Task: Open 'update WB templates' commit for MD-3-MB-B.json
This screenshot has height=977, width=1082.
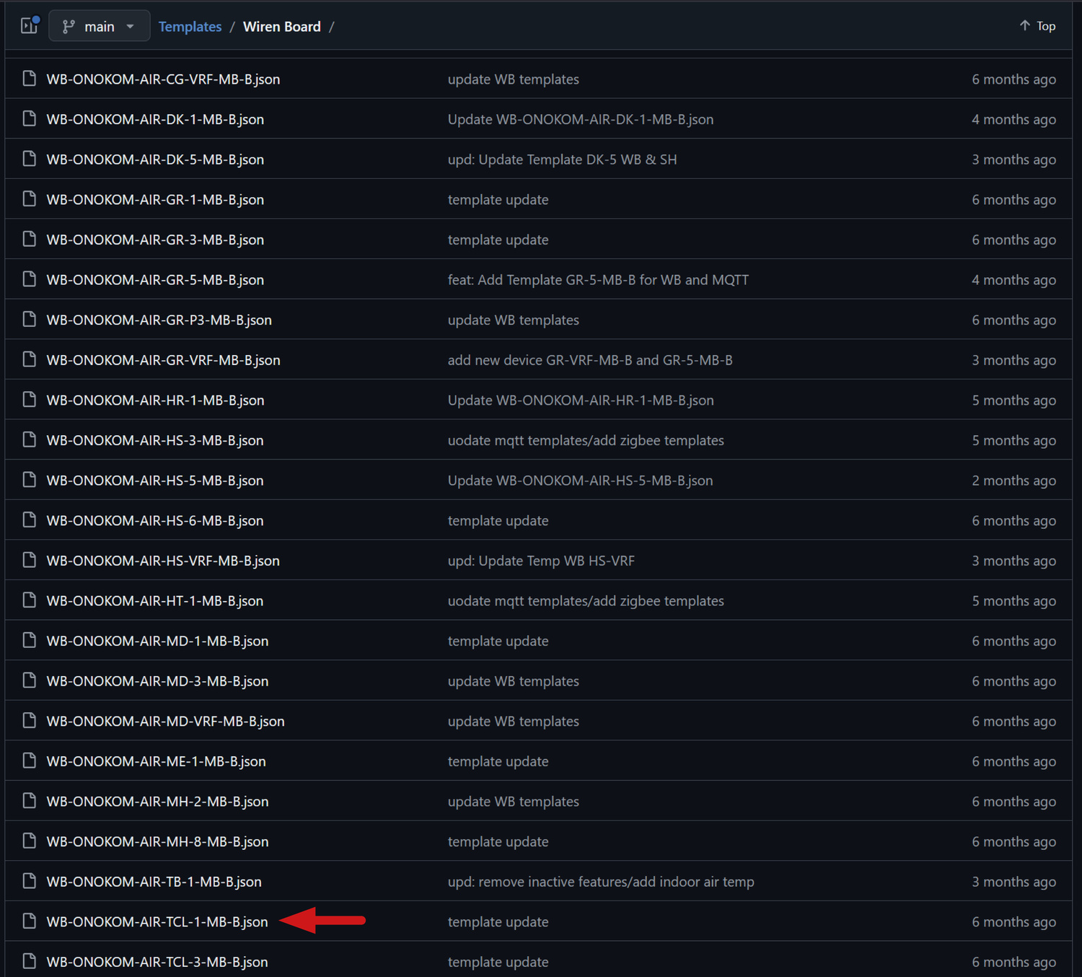Action: (513, 681)
